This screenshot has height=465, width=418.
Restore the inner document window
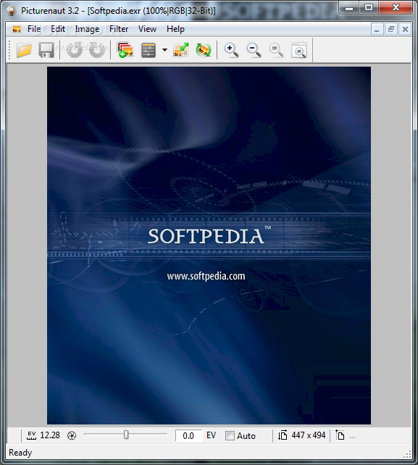(x=391, y=30)
